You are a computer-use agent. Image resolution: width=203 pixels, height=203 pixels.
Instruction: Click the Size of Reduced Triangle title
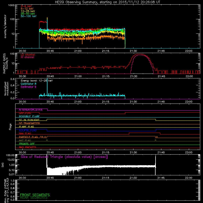click(x=64, y=157)
